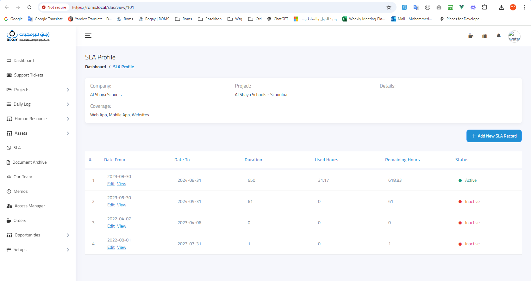Click Add New SLA Record button

(494, 136)
